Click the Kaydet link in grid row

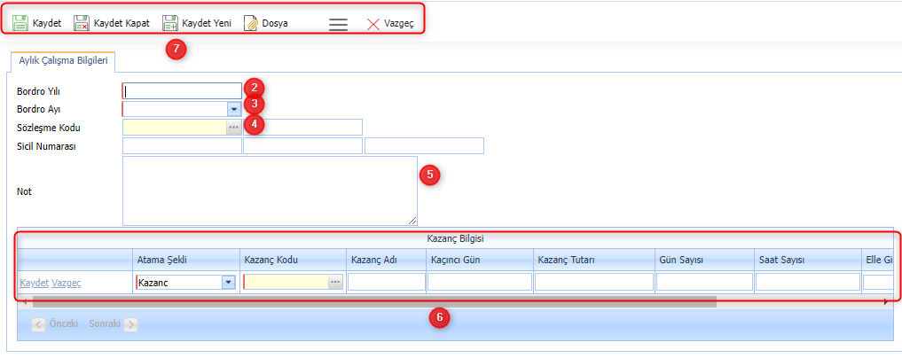point(34,283)
